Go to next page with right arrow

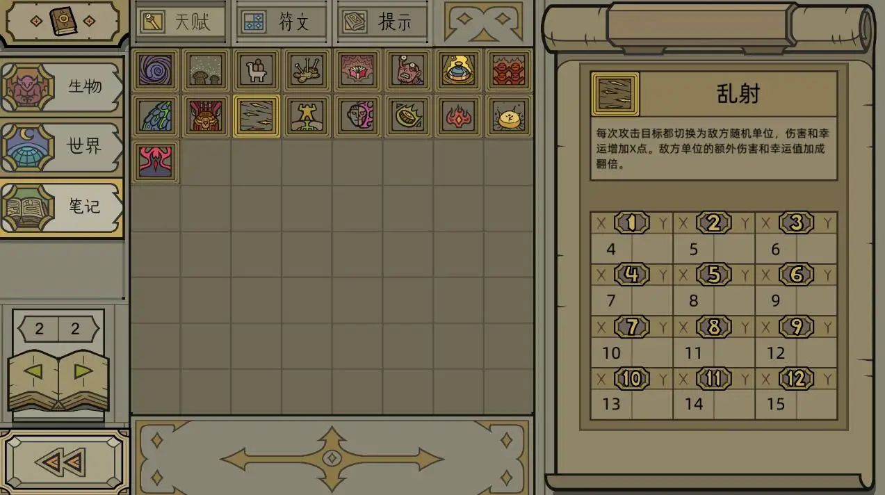tap(83, 371)
